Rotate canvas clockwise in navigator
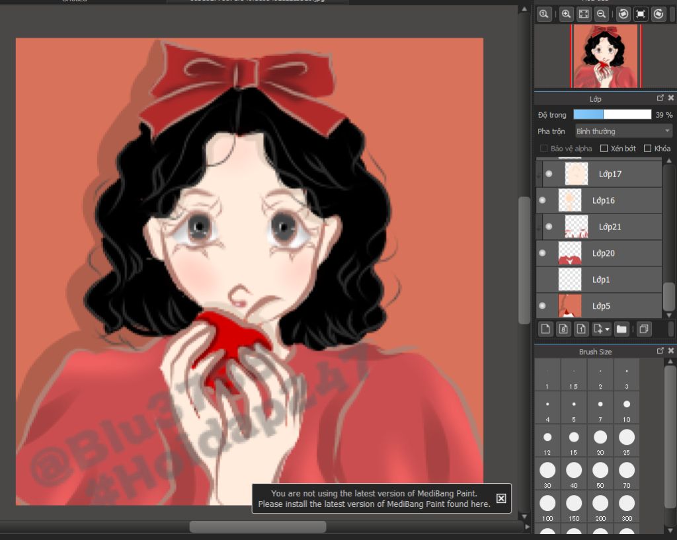The width and height of the screenshot is (677, 540). point(658,14)
